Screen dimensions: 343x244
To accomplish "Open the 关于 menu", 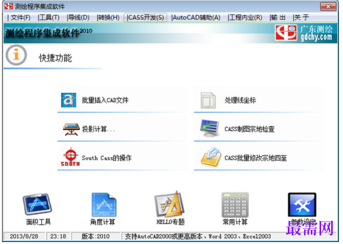I will tap(301, 17).
